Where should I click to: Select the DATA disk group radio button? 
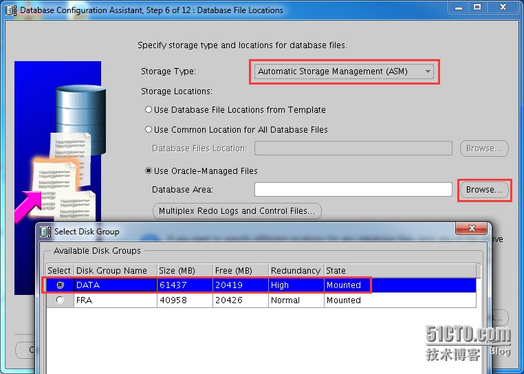coord(60,285)
